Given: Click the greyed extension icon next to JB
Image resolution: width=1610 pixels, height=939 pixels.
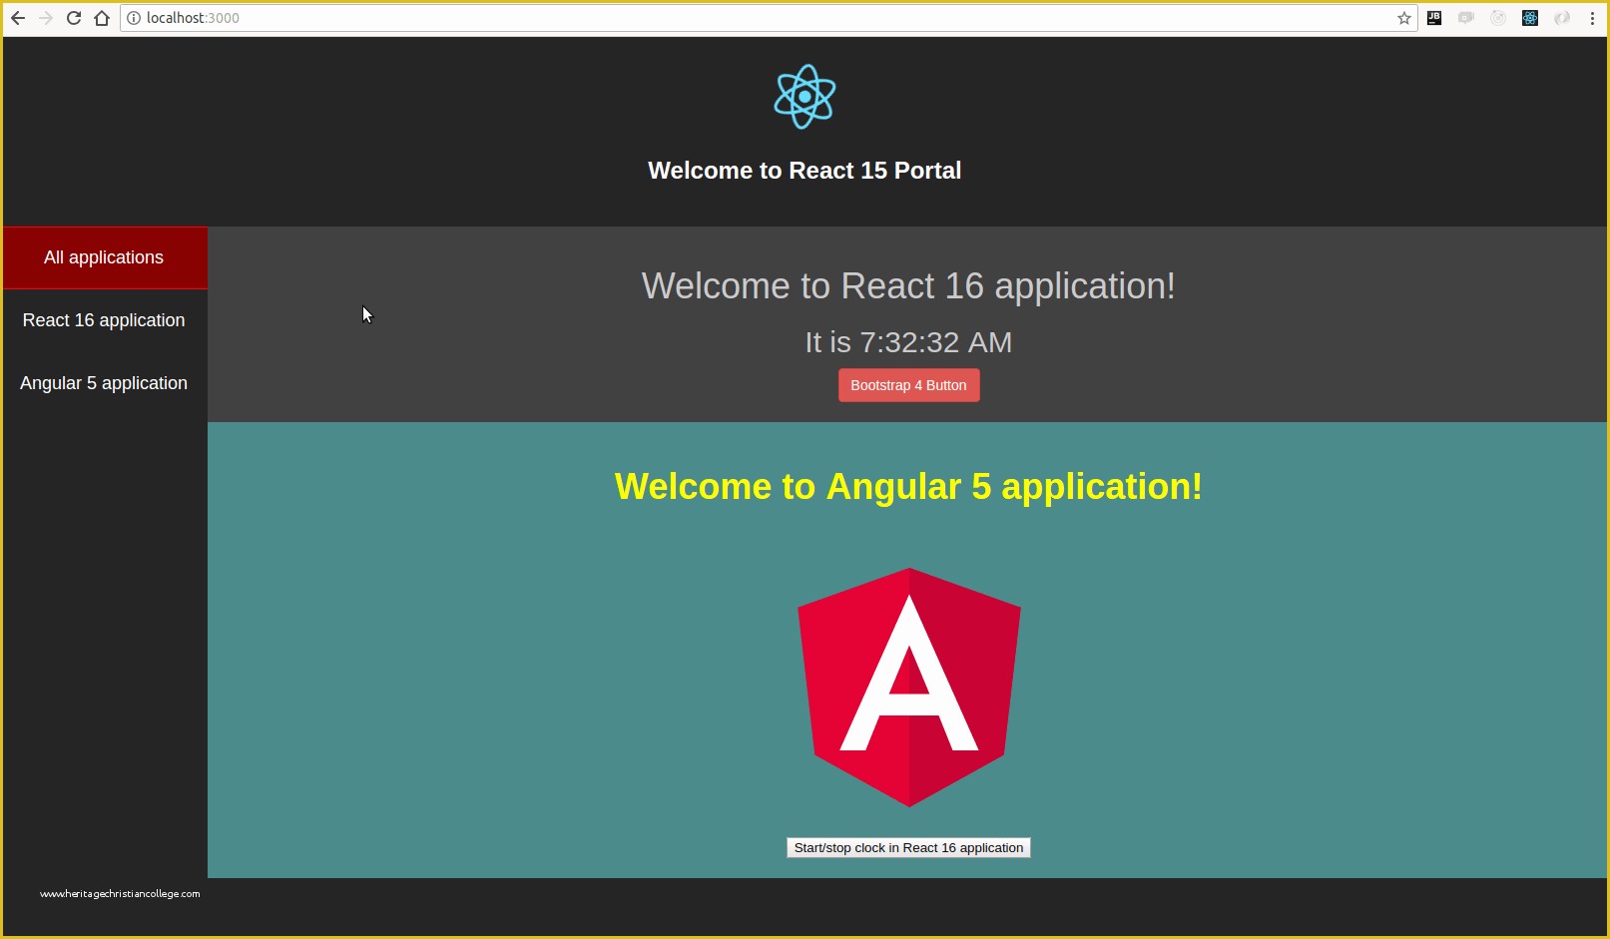Looking at the screenshot, I should (x=1466, y=18).
